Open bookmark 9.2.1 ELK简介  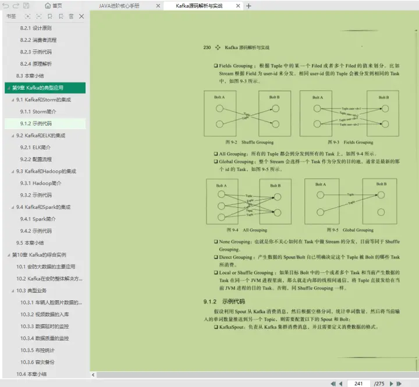click(35, 148)
